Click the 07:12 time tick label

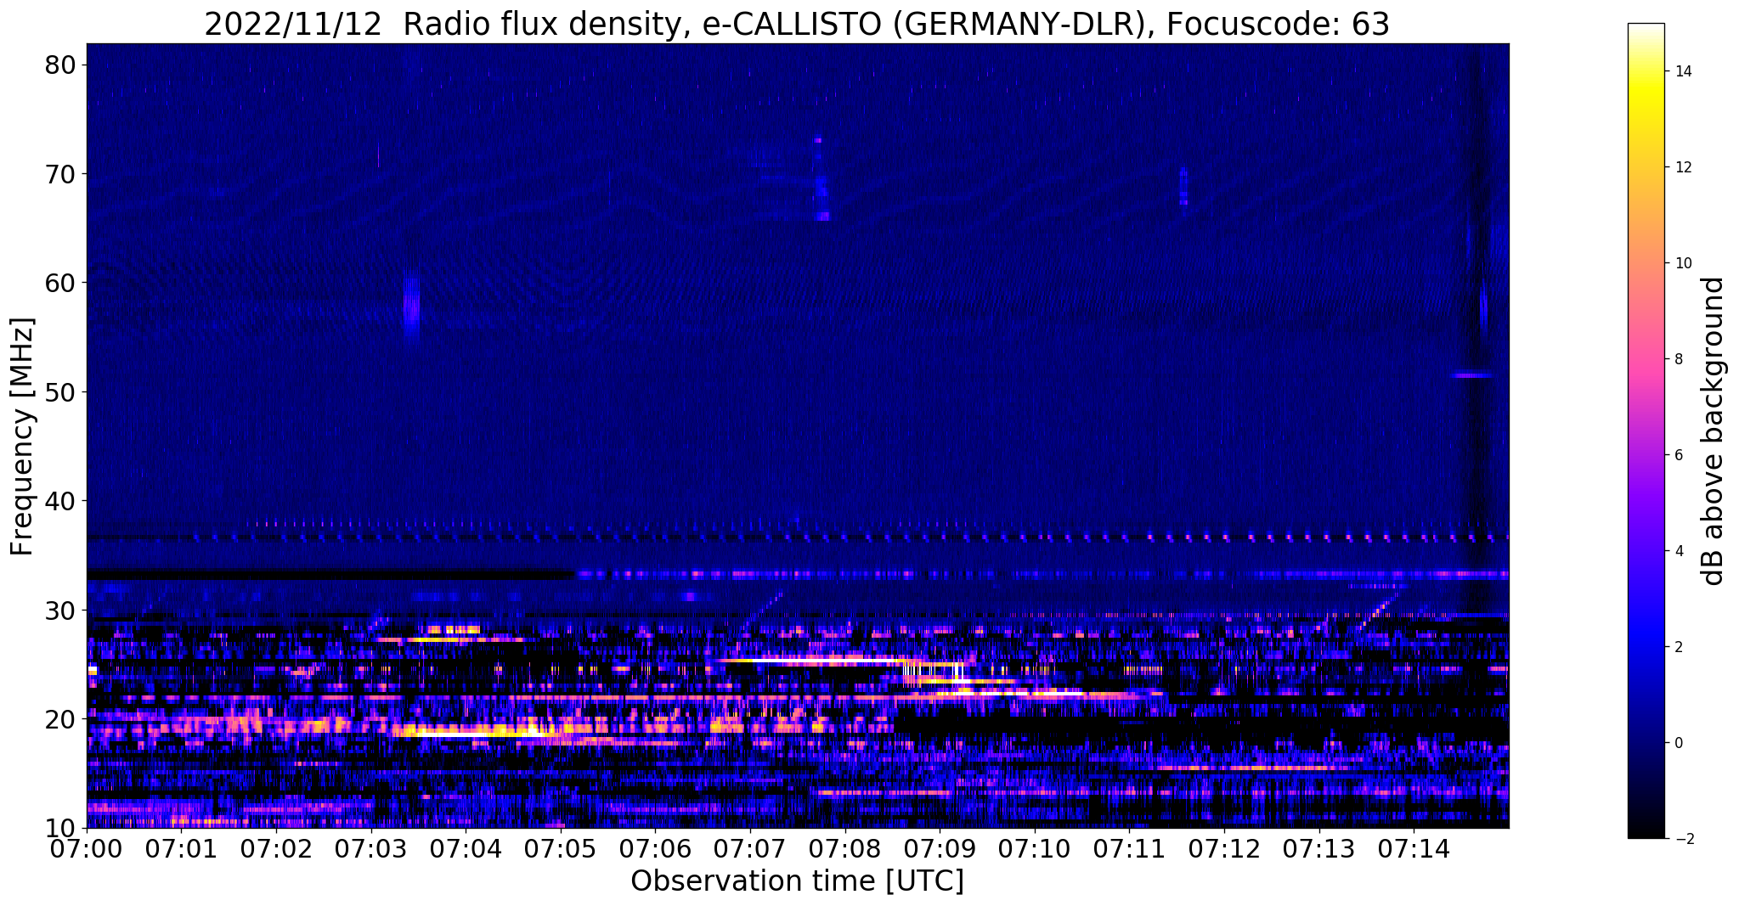[1223, 849]
